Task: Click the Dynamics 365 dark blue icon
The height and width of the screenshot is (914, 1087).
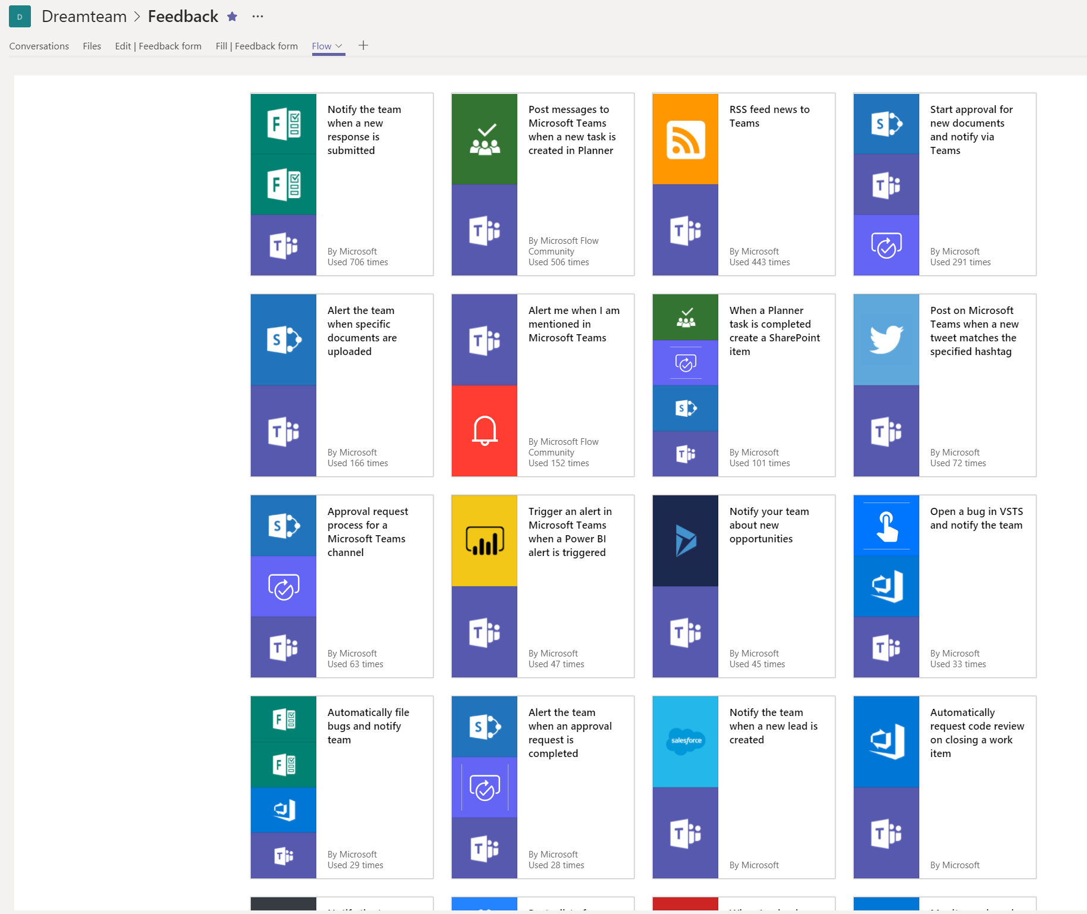Action: coord(686,541)
